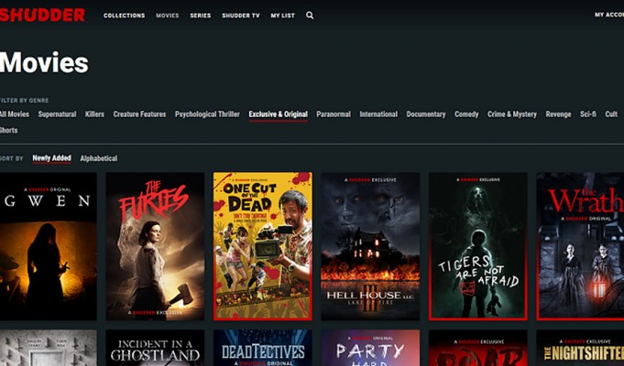Open the Gwen movie poster
Image resolution: width=624 pixels, height=366 pixels.
click(49, 246)
